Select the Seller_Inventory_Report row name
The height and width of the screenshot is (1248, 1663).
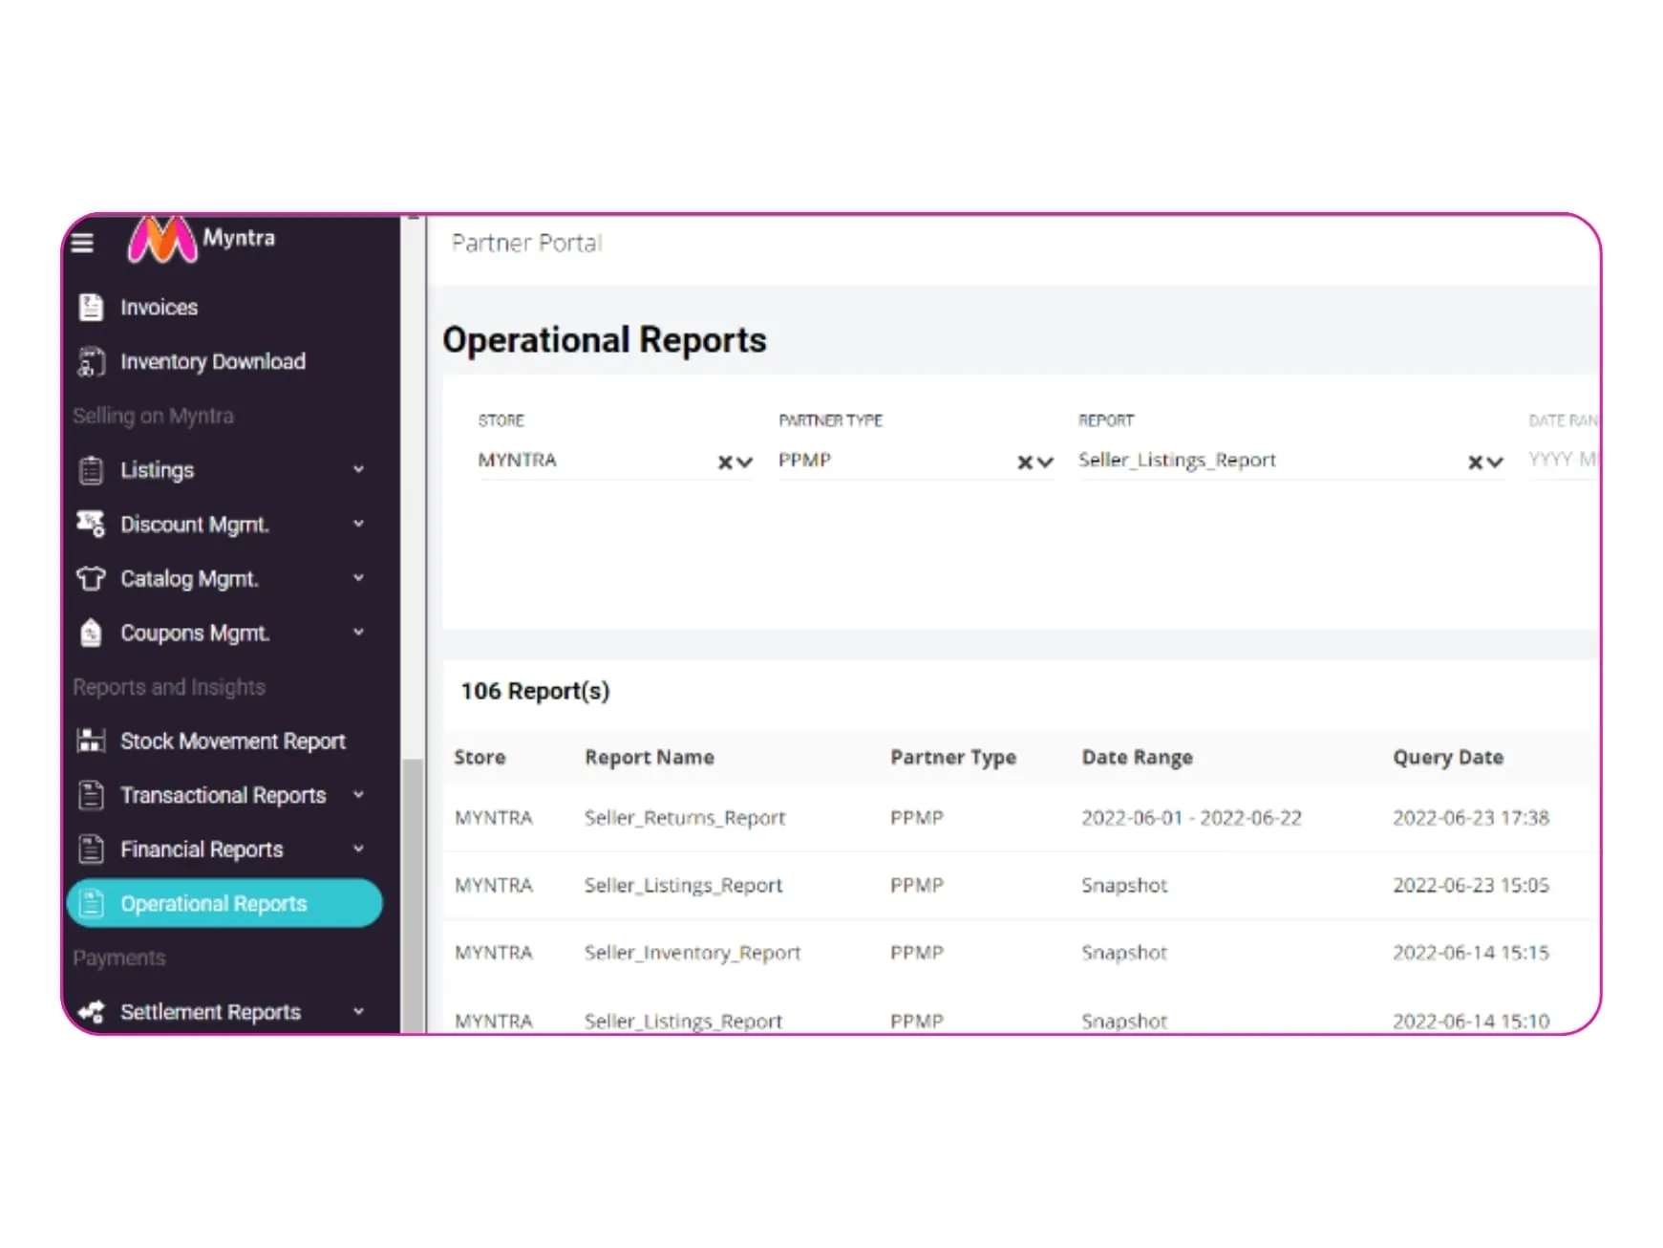tap(693, 953)
